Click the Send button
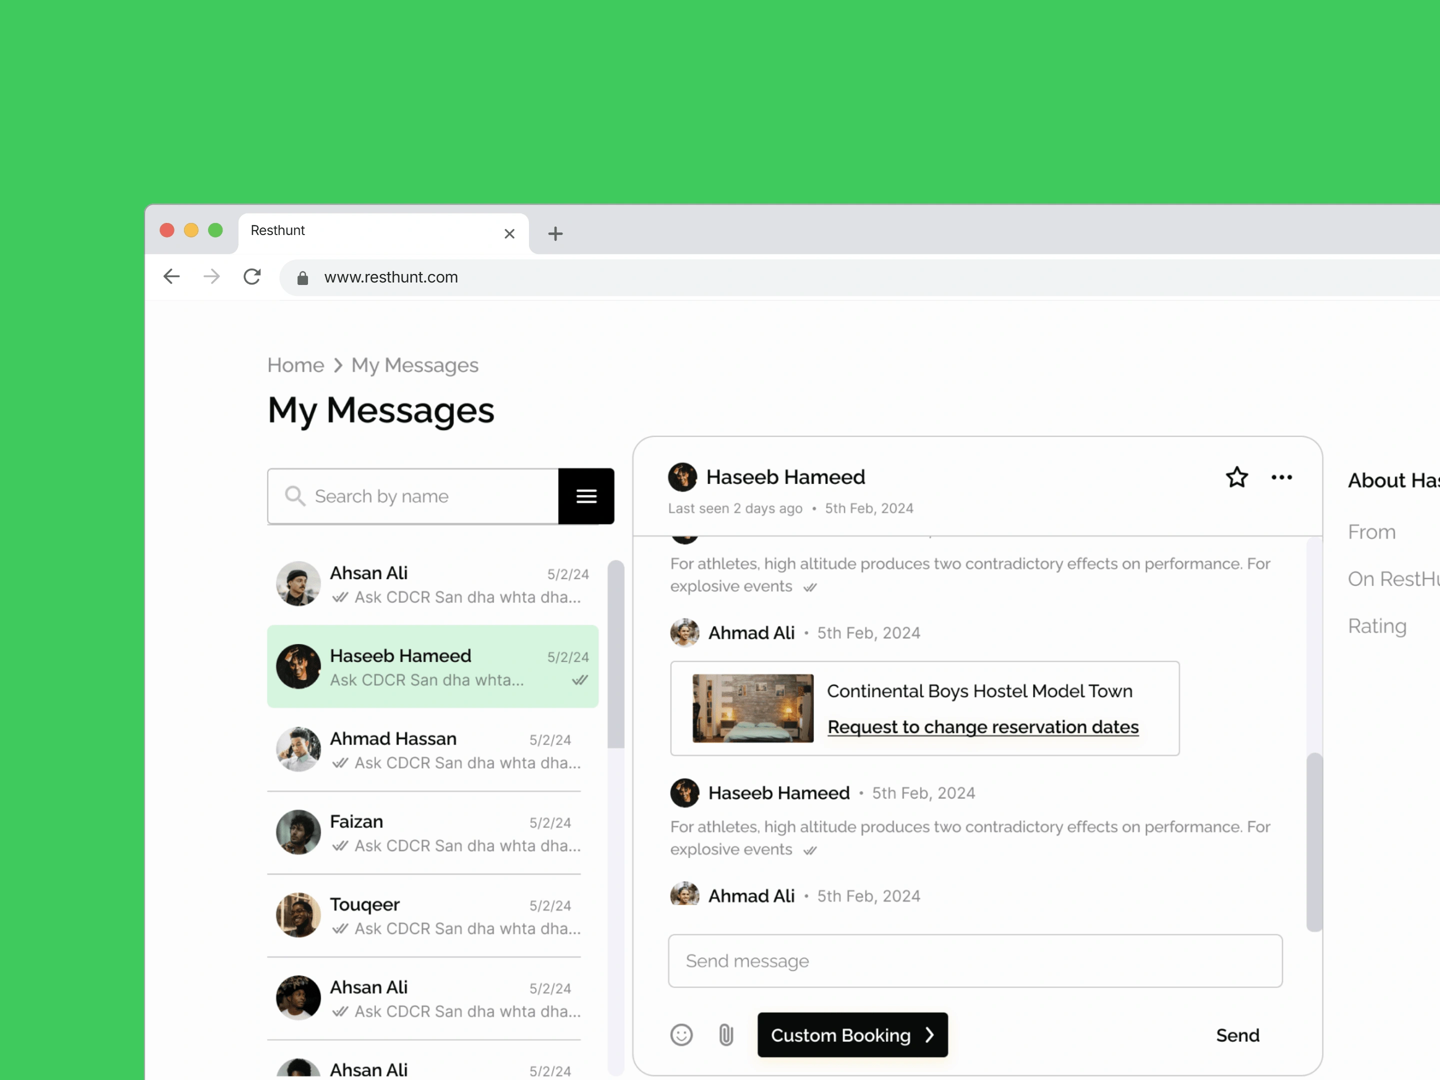 tap(1238, 1034)
